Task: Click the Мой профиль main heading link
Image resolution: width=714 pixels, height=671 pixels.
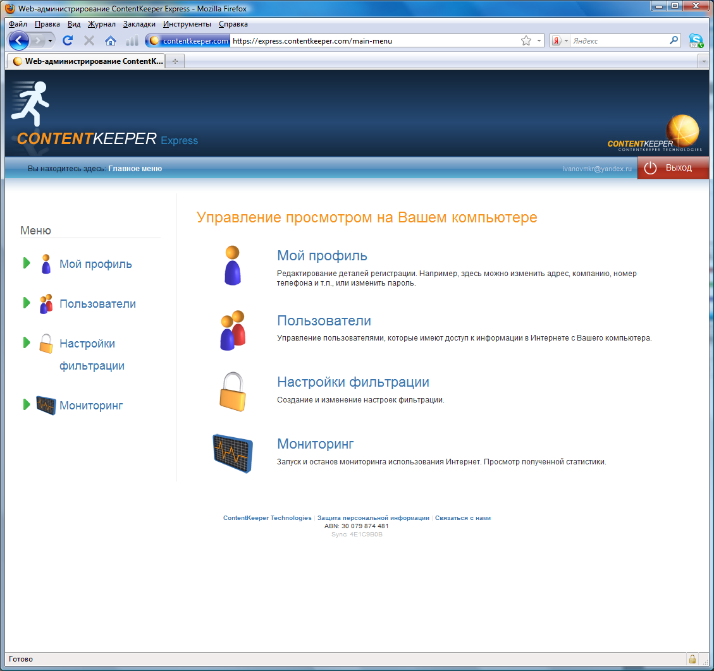Action: [322, 256]
